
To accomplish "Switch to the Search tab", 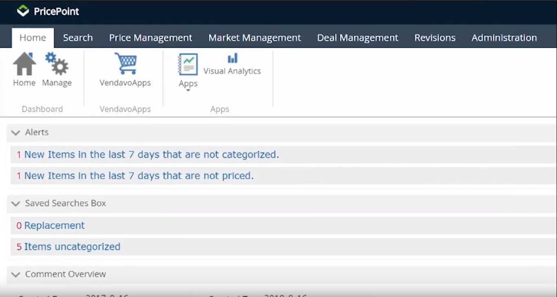I will (78, 37).
